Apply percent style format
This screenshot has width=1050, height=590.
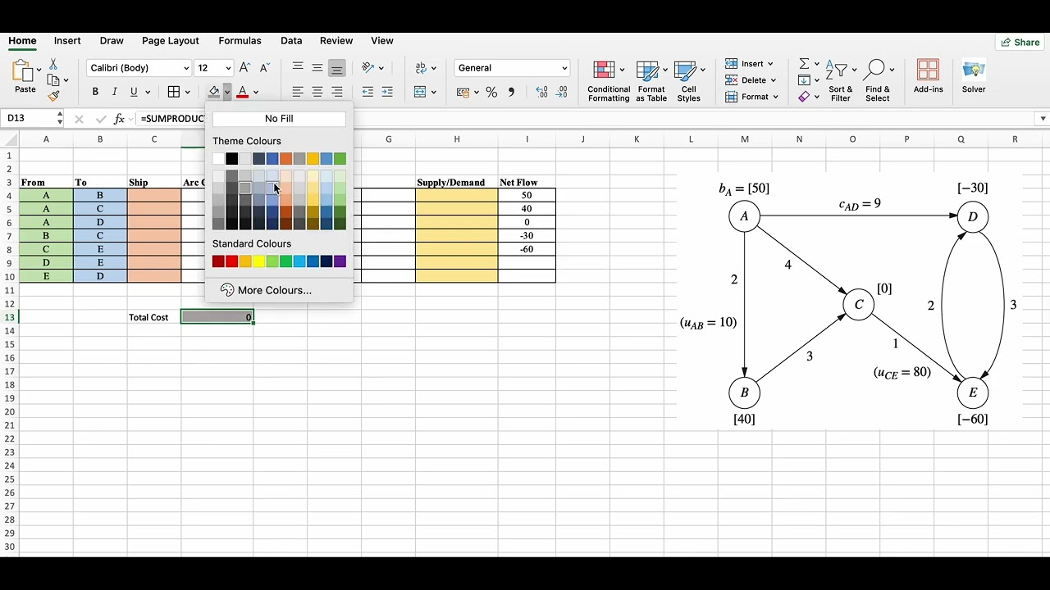491,93
